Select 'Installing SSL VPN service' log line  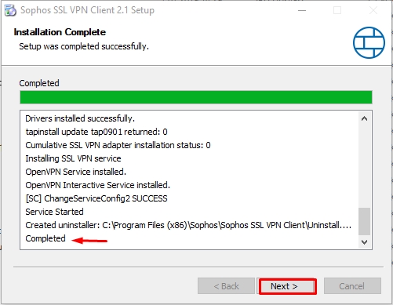coord(73,158)
